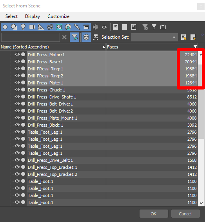Toggle eye icon for Drill_Press_Block:1
Viewport: 205px width, 222px height.
[x=17, y=125]
